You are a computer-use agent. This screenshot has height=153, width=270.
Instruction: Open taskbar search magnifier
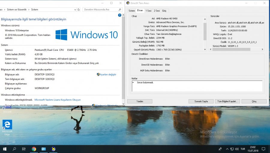point(14,149)
